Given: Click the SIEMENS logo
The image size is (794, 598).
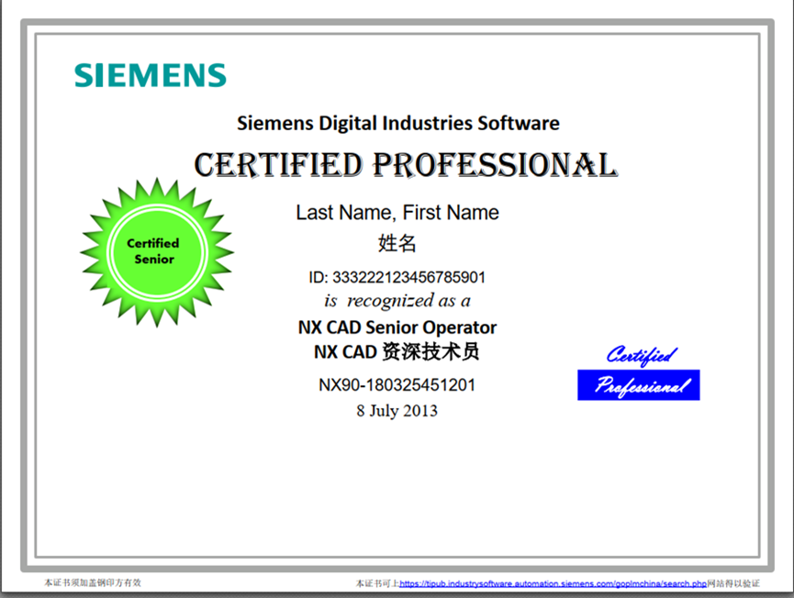Looking at the screenshot, I should (151, 75).
